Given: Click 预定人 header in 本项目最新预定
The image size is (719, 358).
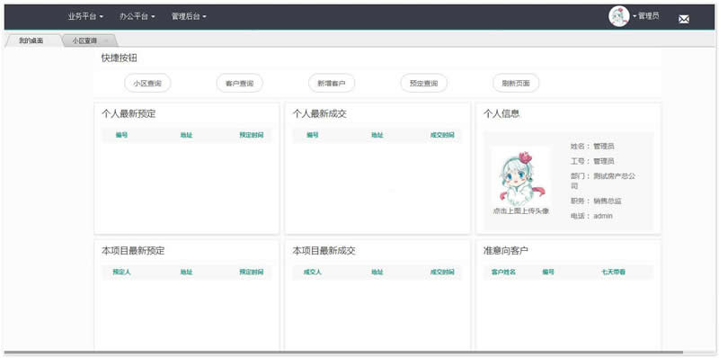Looking at the screenshot, I should pyautogui.click(x=121, y=273).
